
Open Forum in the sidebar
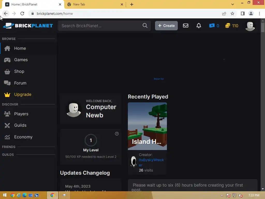(x=28, y=83)
